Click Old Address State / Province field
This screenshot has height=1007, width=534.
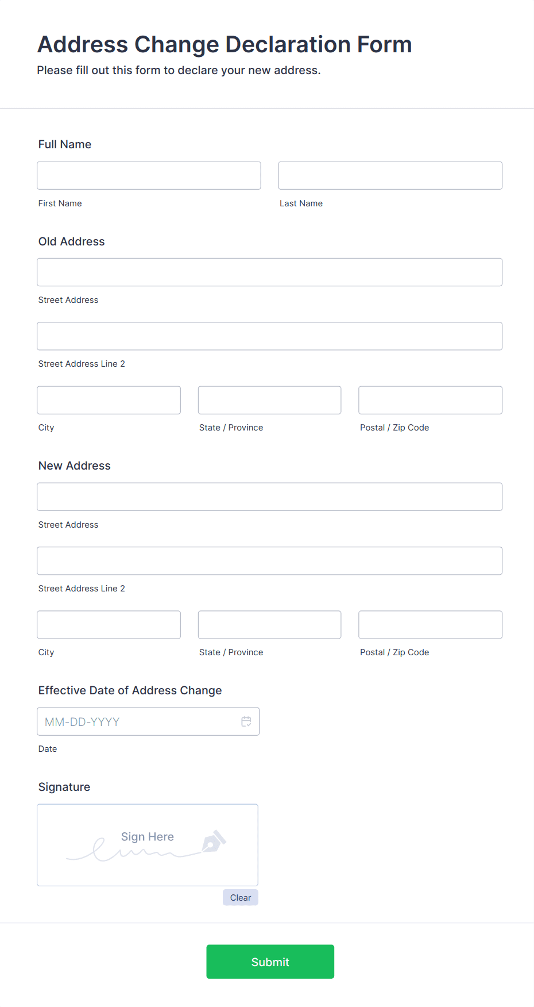(x=269, y=400)
